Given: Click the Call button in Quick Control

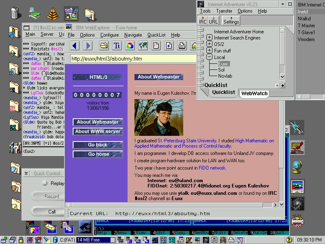Looking at the screenshot, I should (48, 211).
